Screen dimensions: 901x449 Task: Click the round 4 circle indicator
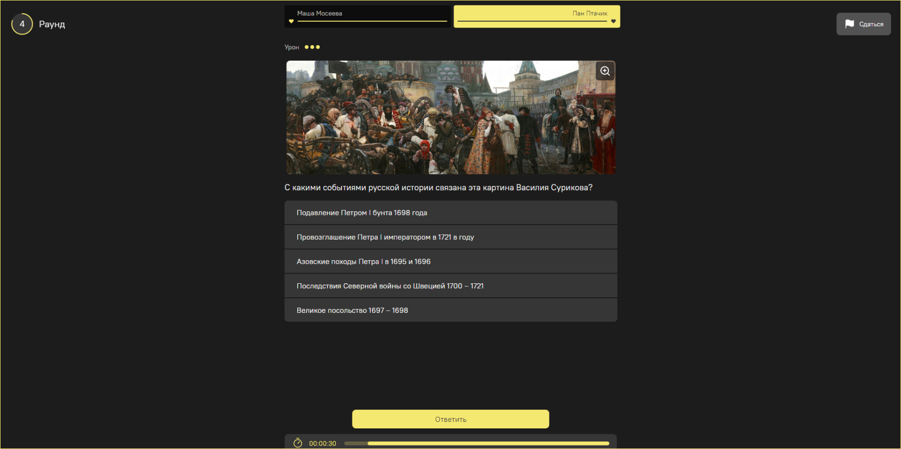(22, 24)
